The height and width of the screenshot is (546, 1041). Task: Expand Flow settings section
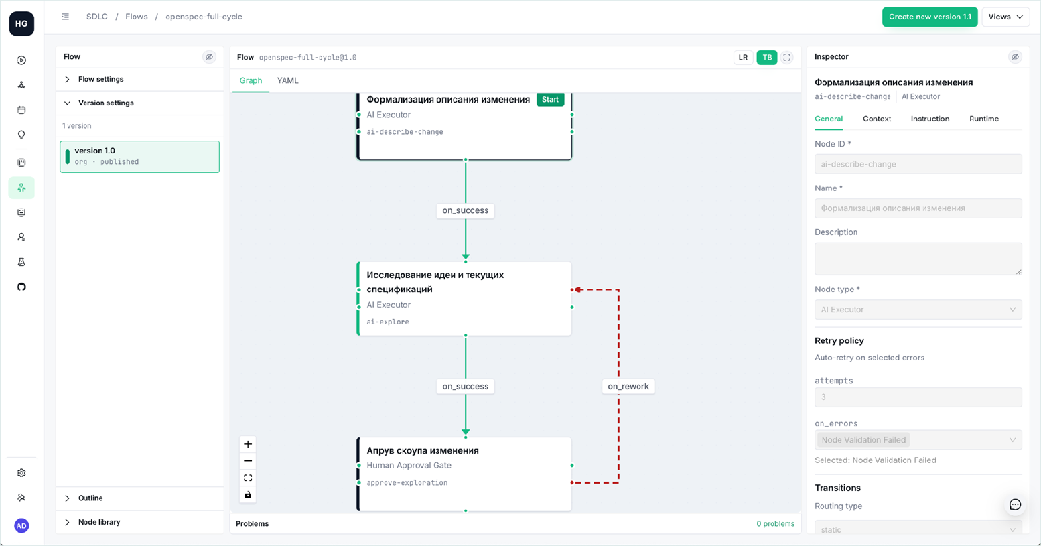tap(139, 79)
